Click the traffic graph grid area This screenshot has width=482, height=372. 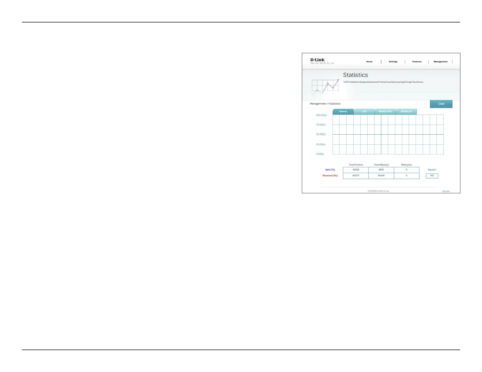tap(388, 135)
